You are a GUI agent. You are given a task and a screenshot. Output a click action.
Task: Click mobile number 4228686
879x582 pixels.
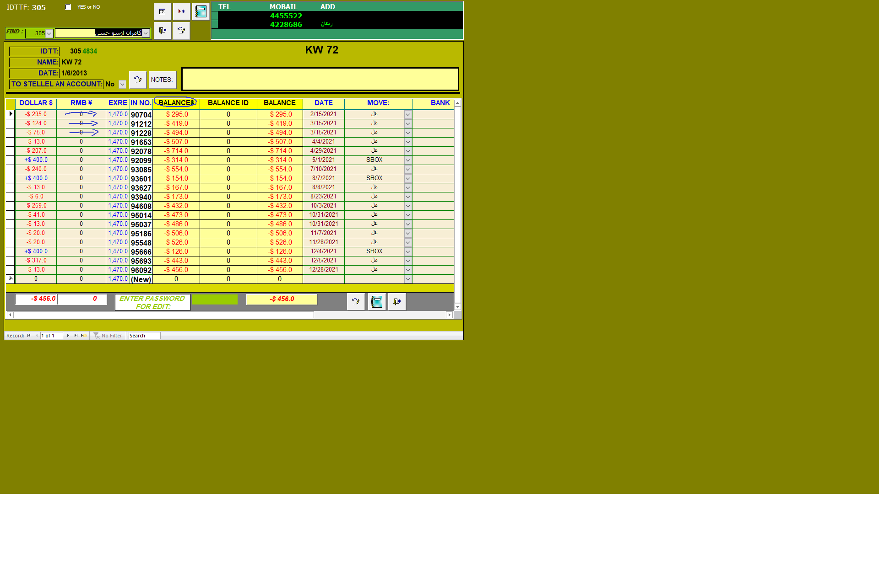pyautogui.click(x=286, y=24)
